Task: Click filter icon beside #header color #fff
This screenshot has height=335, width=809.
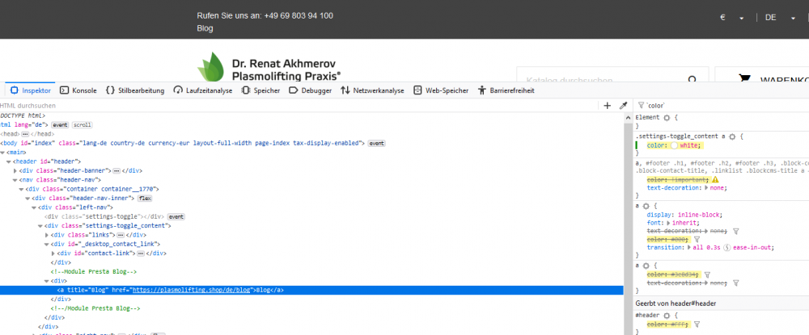Action: [697, 325]
